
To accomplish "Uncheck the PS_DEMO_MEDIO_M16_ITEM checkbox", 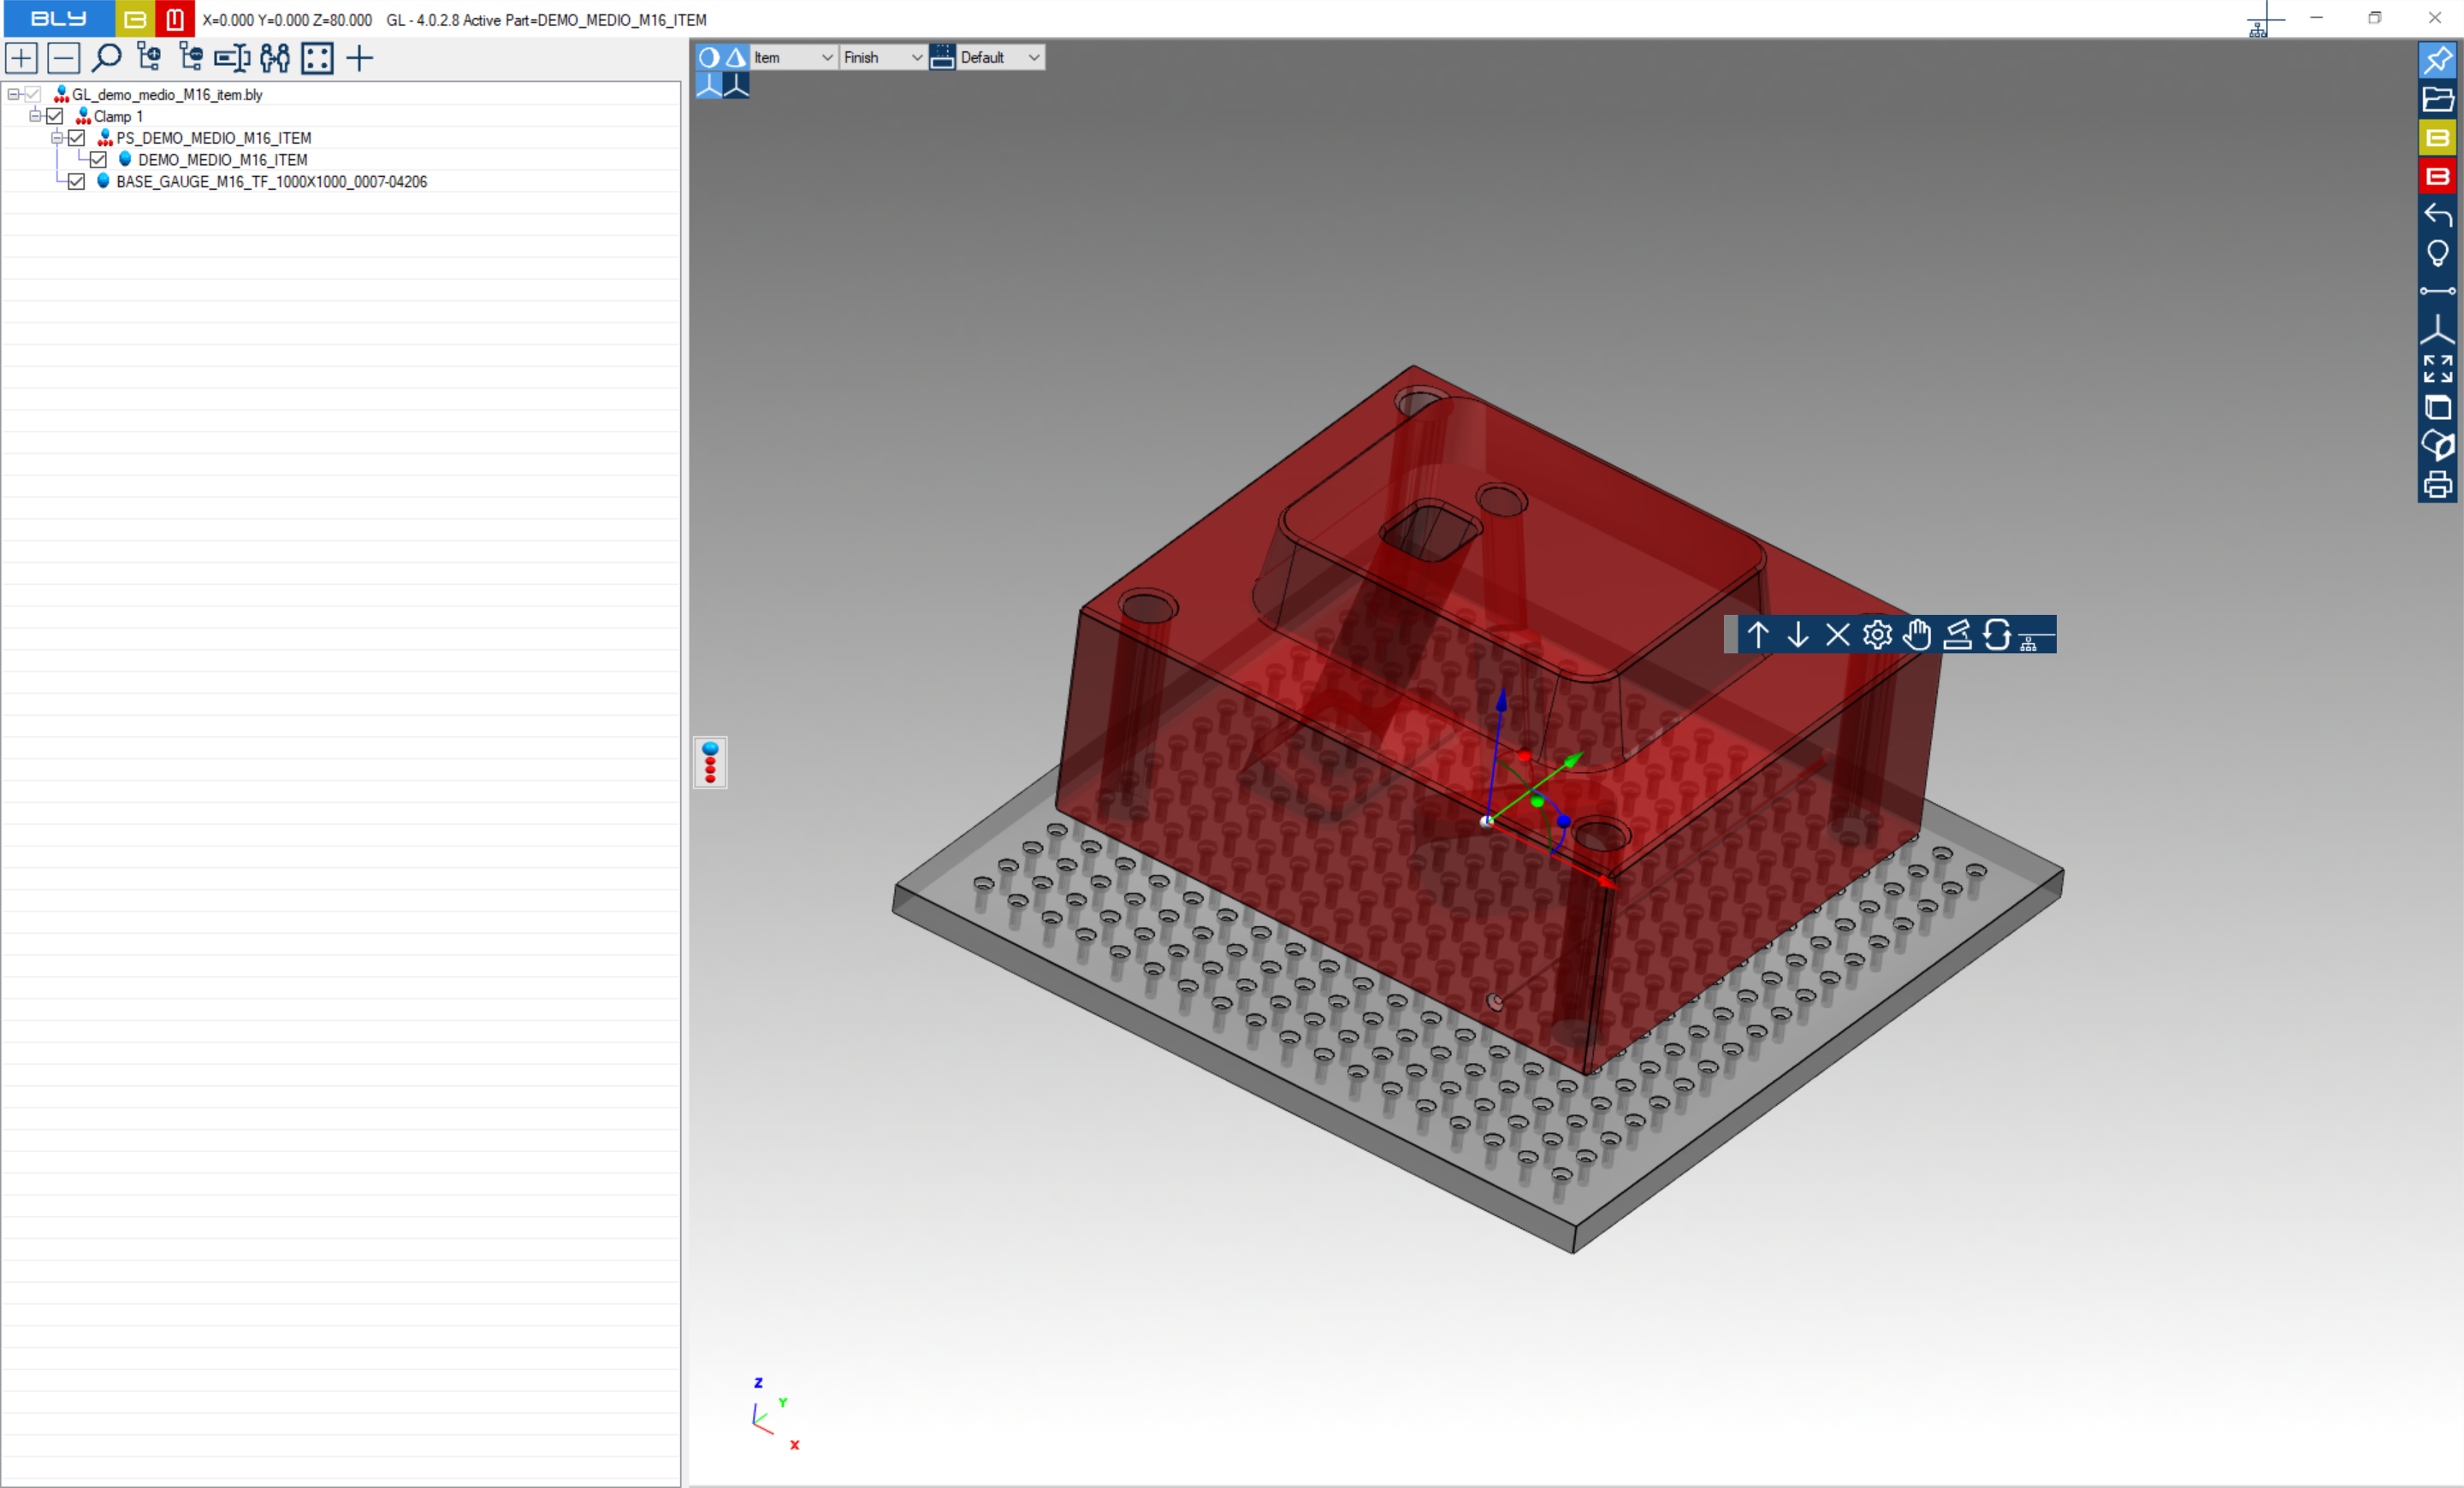I will [x=77, y=138].
